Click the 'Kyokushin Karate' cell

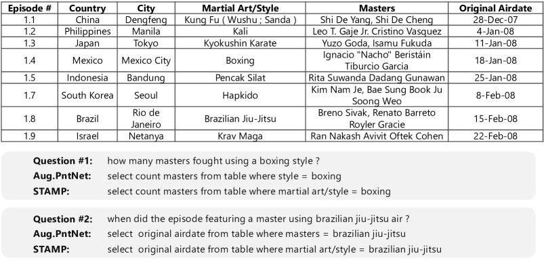click(240, 43)
